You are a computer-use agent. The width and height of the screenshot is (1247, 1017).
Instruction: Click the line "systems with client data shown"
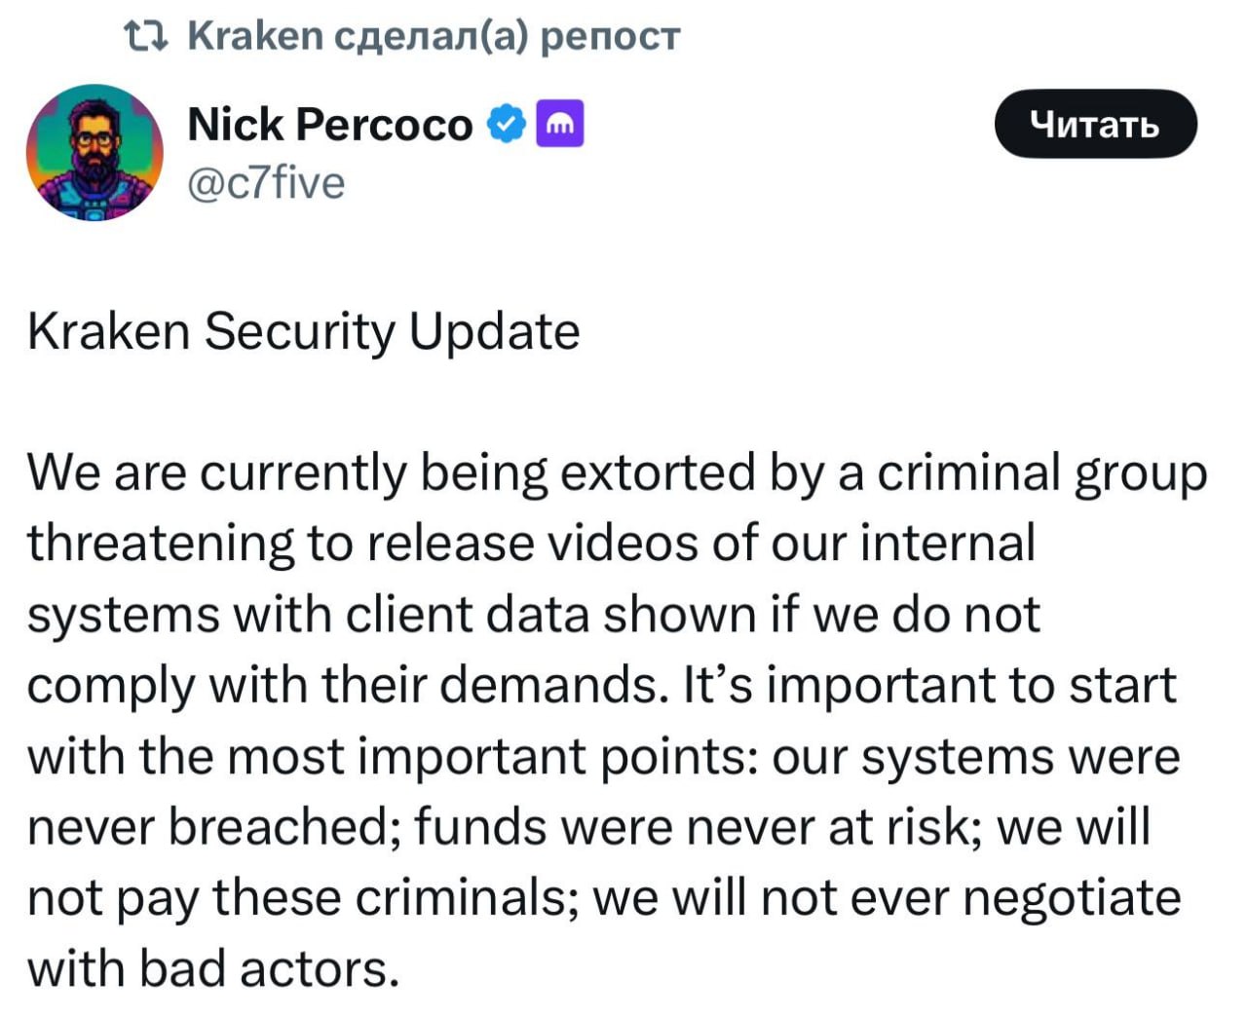pyautogui.click(x=533, y=615)
